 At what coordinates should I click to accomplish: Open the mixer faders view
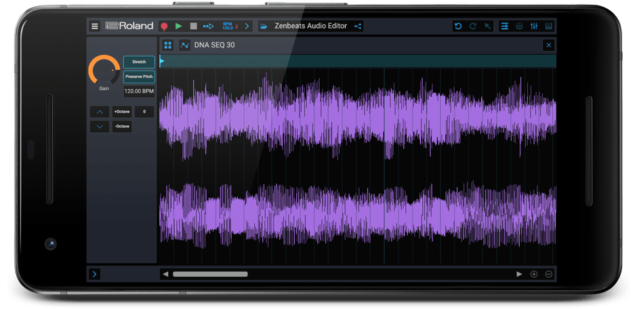(x=534, y=26)
